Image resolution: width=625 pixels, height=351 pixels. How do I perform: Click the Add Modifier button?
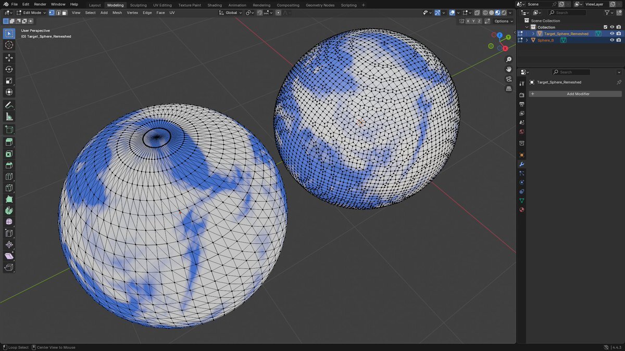tap(576, 94)
